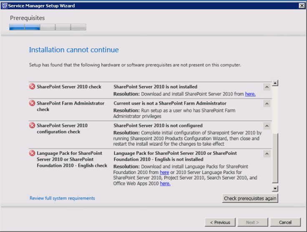Screen dimensions: 307x232
Task: Click Service Manager wizard title bar icon
Action: pyautogui.click(x=4, y=5)
